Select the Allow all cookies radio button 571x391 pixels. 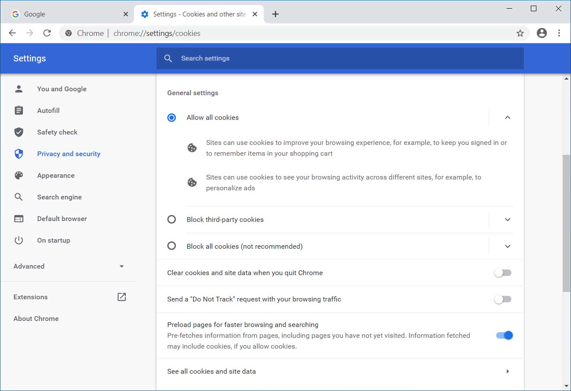(172, 118)
